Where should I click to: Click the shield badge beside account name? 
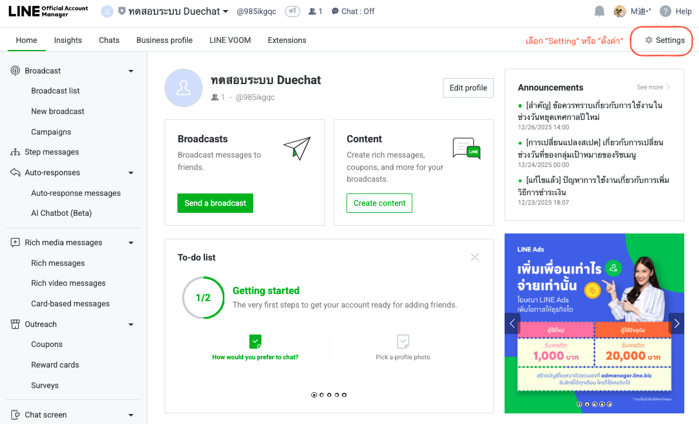coord(122,11)
